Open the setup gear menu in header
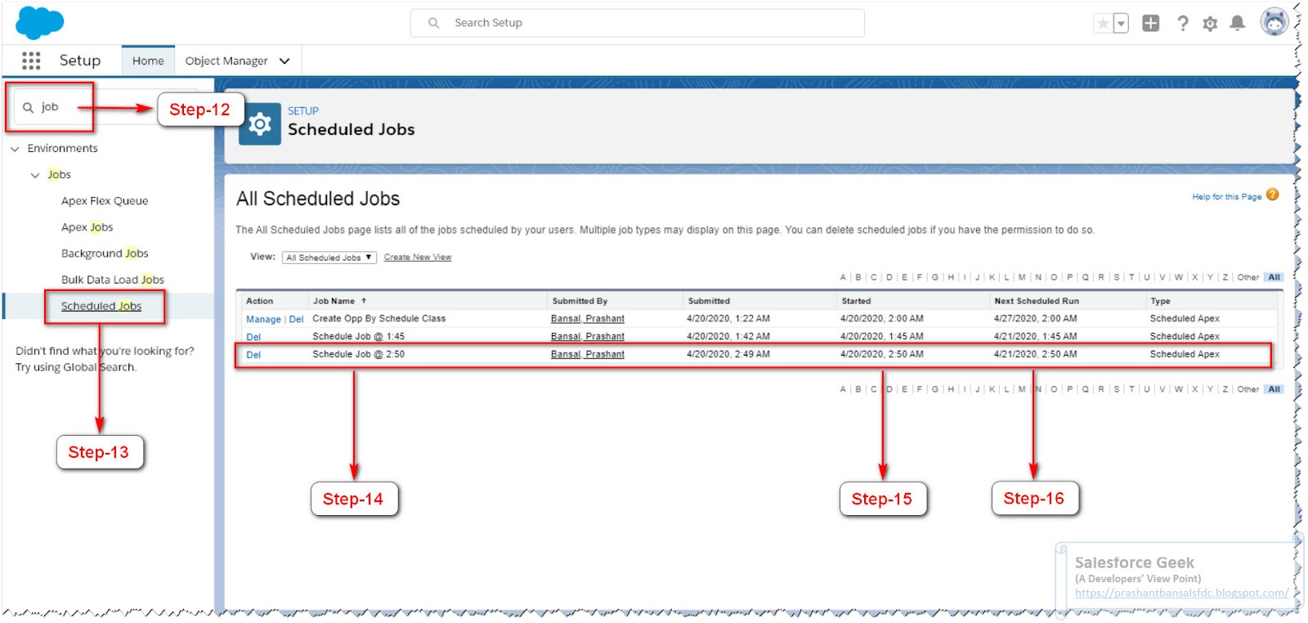The image size is (1308, 623). (x=1210, y=24)
